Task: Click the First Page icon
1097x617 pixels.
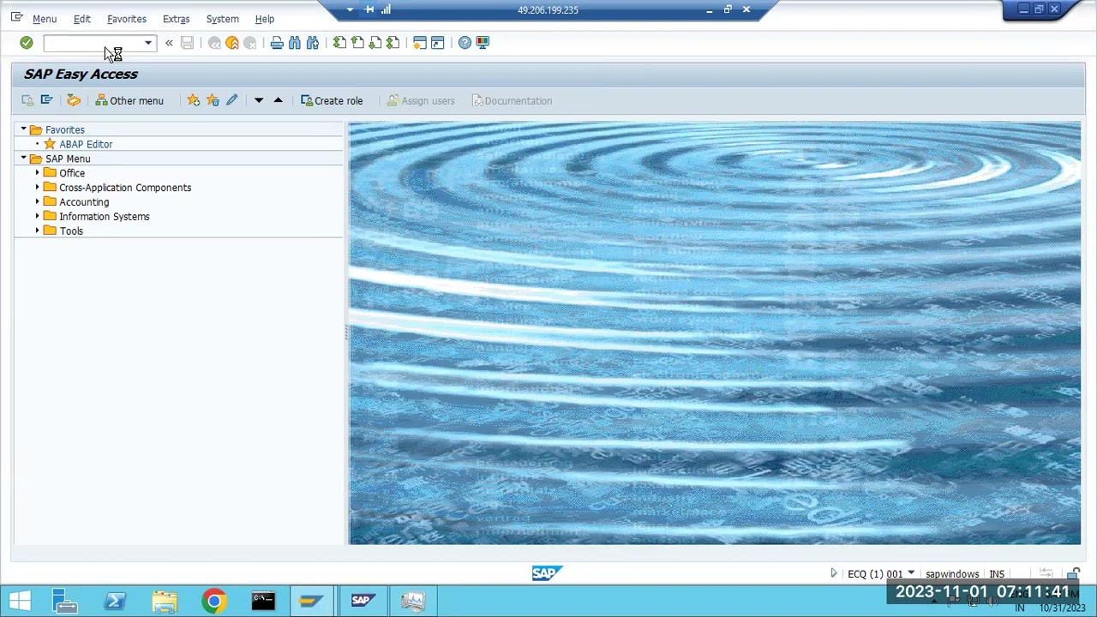Action: point(339,43)
